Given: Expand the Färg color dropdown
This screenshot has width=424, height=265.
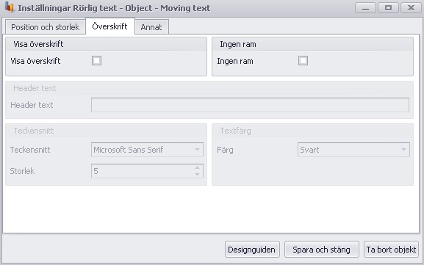Looking at the screenshot, I should pyautogui.click(x=353, y=150).
